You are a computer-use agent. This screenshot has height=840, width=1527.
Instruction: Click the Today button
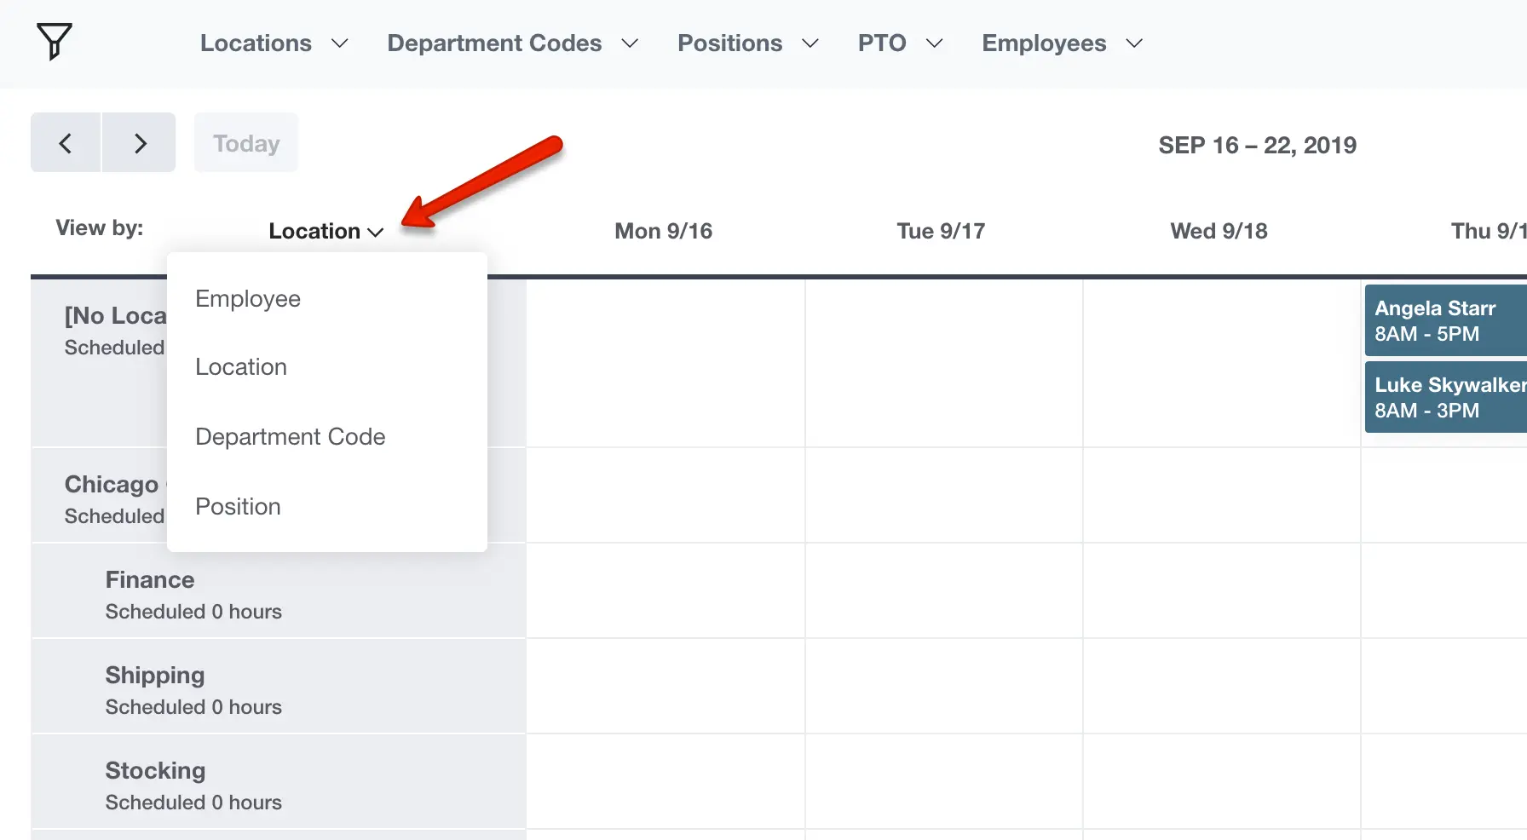[x=246, y=142]
